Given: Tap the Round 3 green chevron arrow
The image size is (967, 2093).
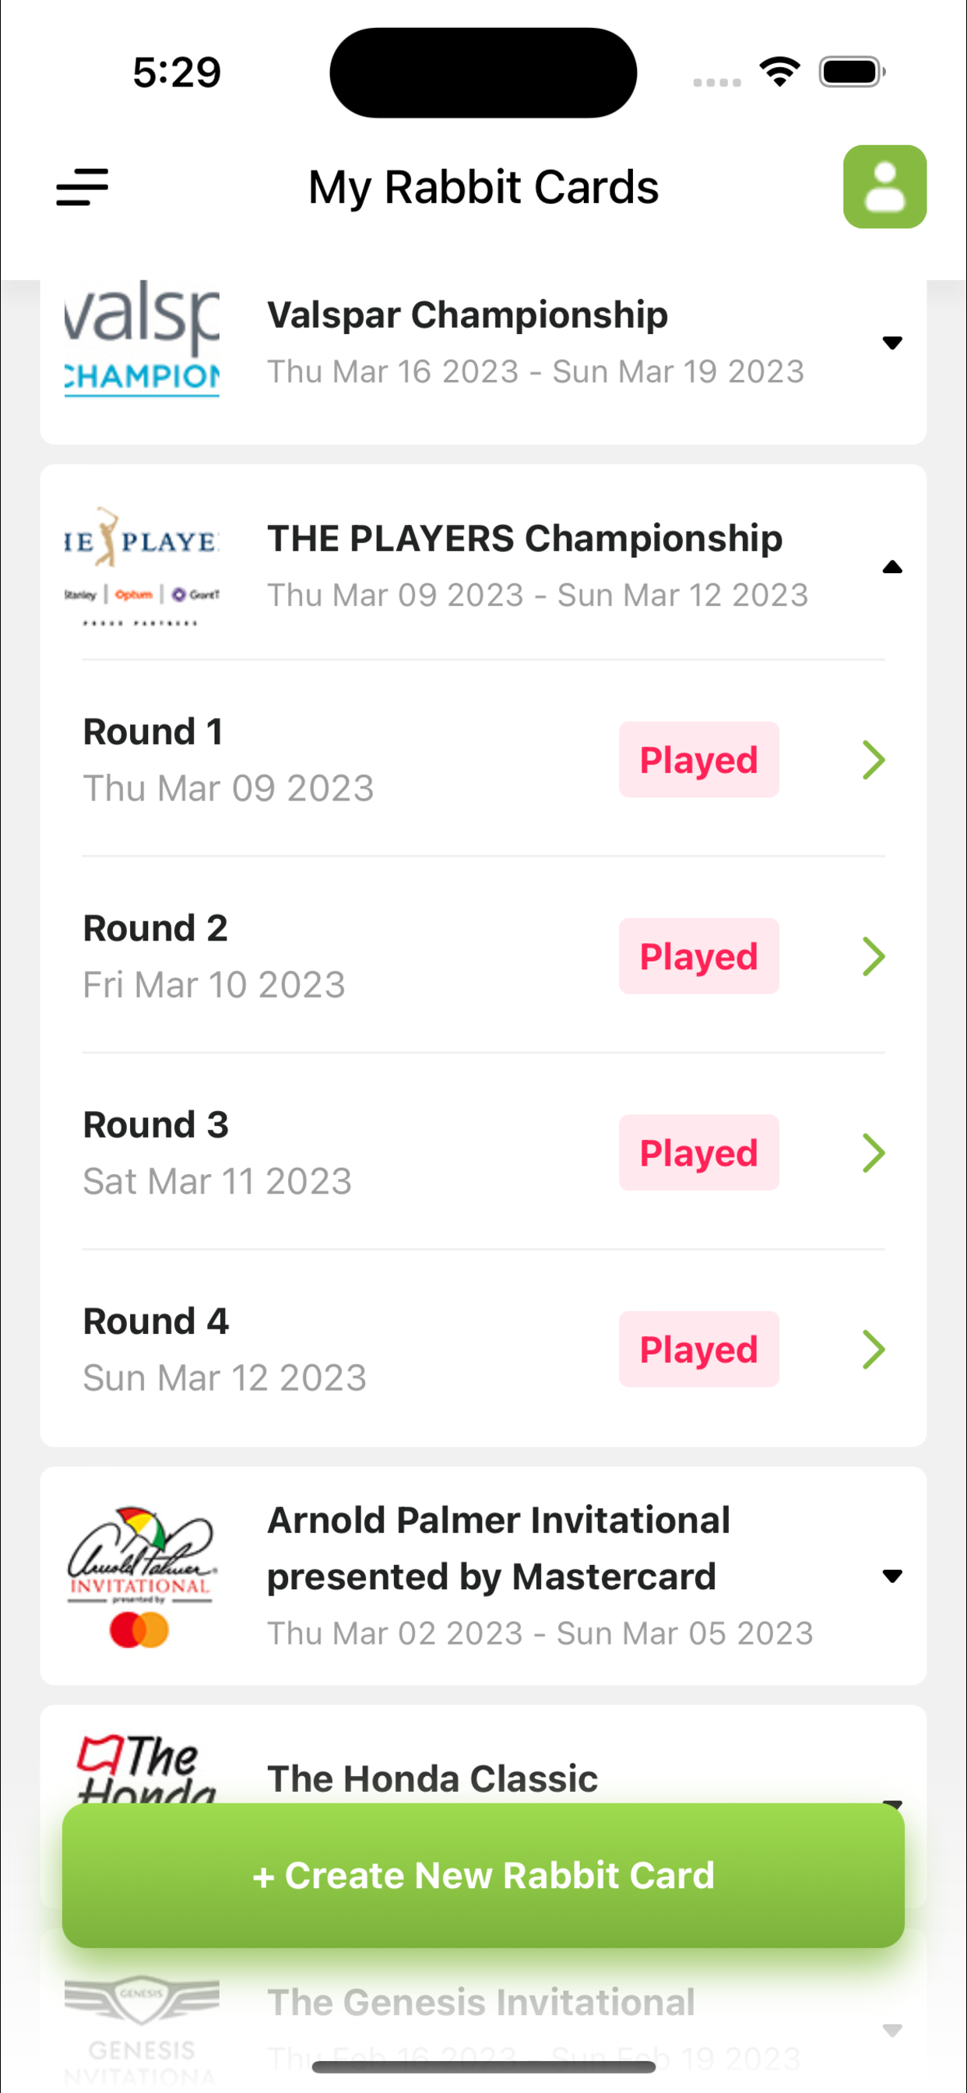Looking at the screenshot, I should pyautogui.click(x=874, y=1153).
